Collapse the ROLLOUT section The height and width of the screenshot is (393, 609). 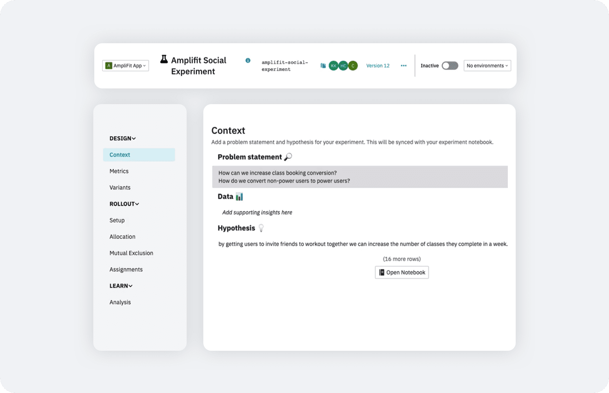(x=124, y=204)
